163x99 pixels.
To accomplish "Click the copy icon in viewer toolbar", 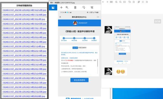I will coord(139,2).
